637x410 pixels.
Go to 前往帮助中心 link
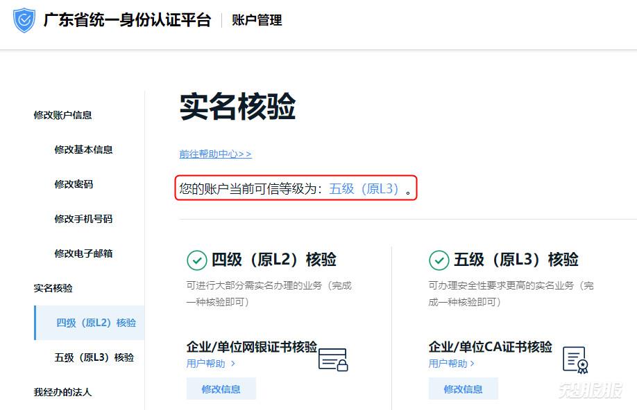tap(215, 154)
